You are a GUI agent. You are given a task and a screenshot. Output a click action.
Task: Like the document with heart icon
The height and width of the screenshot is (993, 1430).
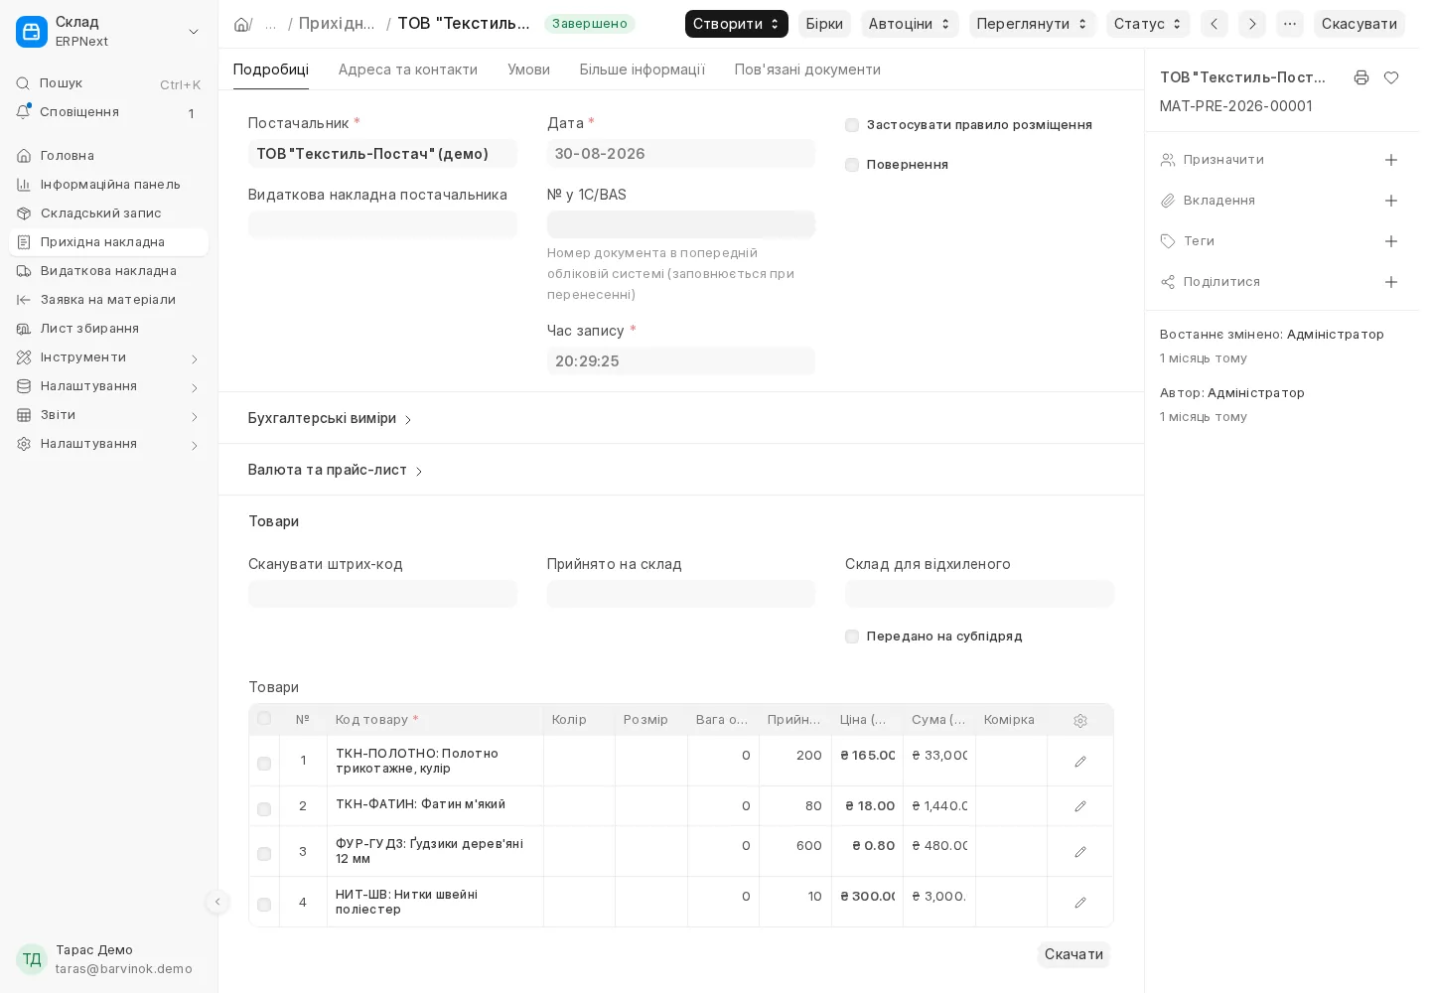(1391, 77)
